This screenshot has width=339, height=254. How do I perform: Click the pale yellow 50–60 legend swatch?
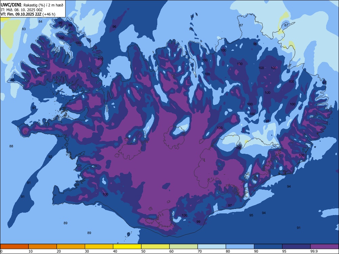pos(155,247)
